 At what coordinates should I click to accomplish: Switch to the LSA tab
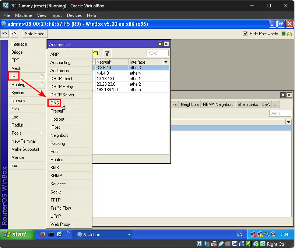point(266,104)
